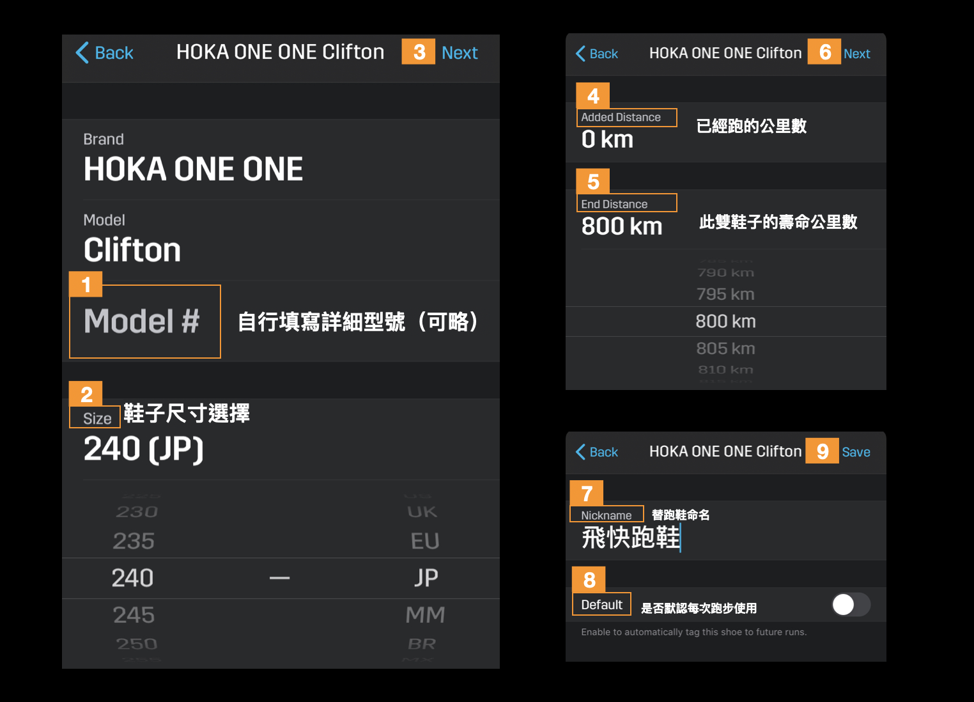Tap the Model # input field

[x=281, y=321]
